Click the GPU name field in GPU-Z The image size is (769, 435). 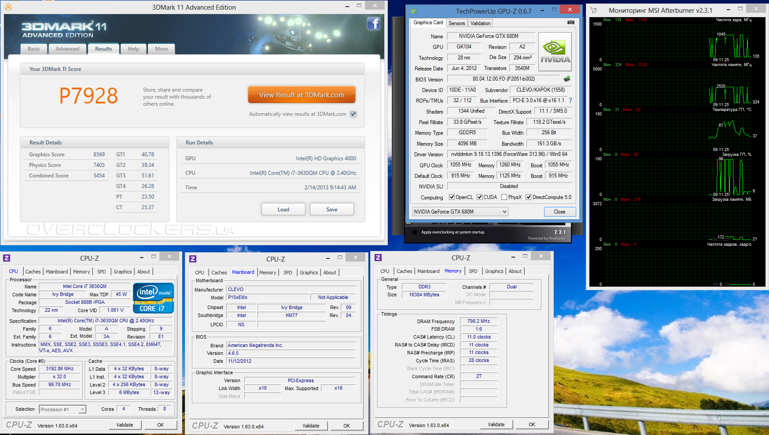click(491, 36)
